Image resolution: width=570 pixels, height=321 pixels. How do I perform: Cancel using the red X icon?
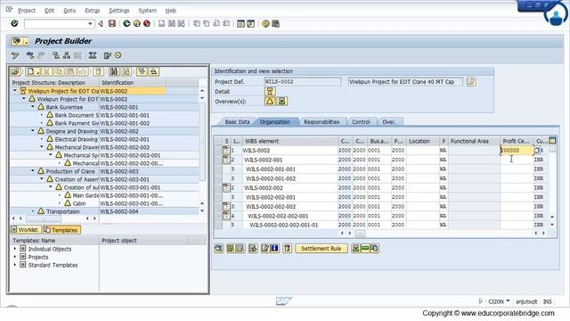[x=147, y=24]
